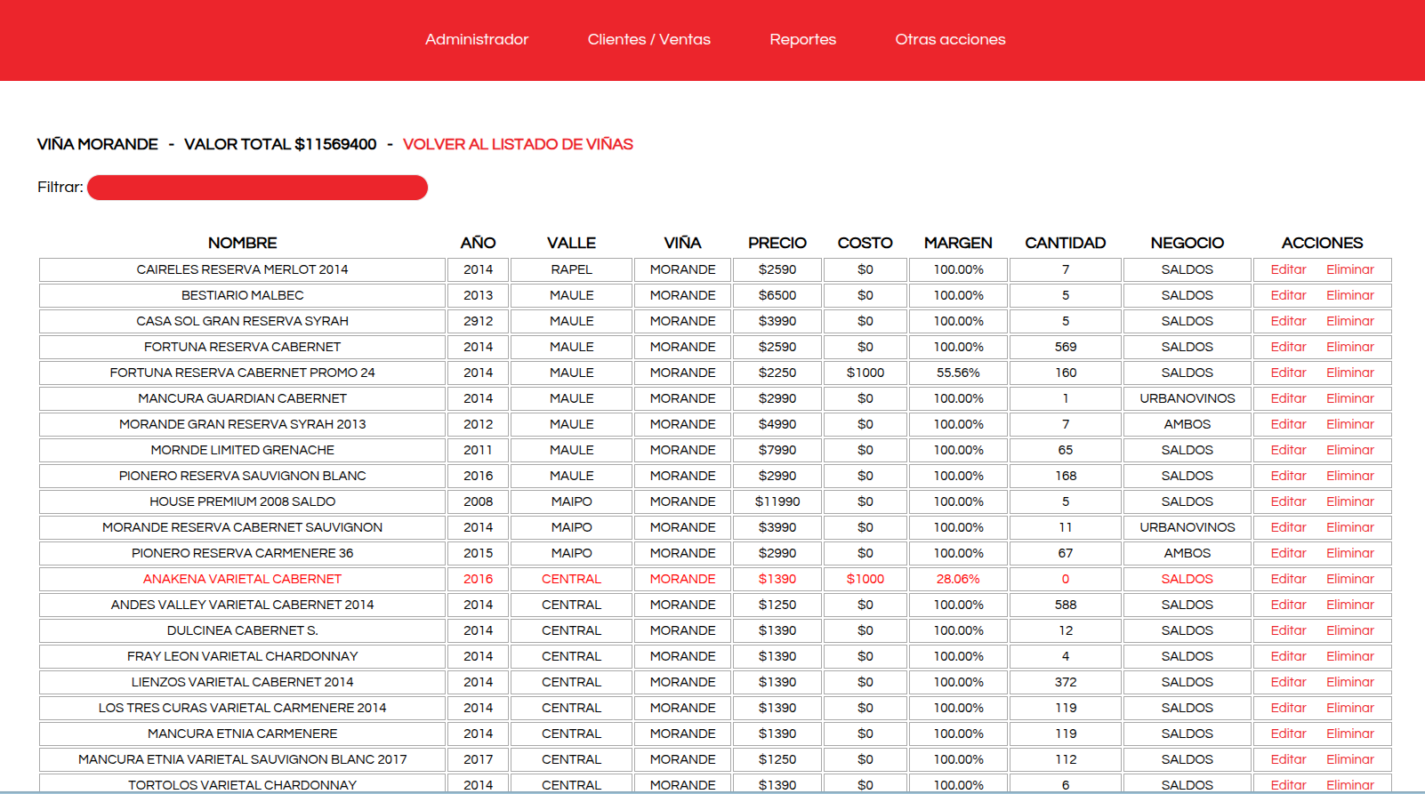Delete HOUSE PREMIUM 2008 SALDO
1425x794 pixels.
[1350, 501]
